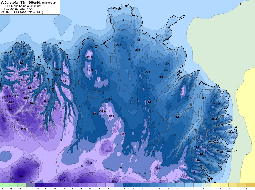Click the -10.5 temperature label
The width and height of the screenshot is (255, 190).
[57, 75]
